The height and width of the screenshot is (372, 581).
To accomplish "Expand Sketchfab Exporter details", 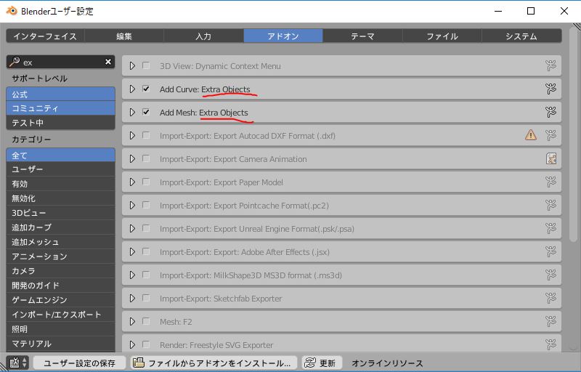I will [x=132, y=299].
